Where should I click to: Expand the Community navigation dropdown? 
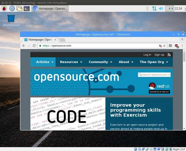[100, 62]
